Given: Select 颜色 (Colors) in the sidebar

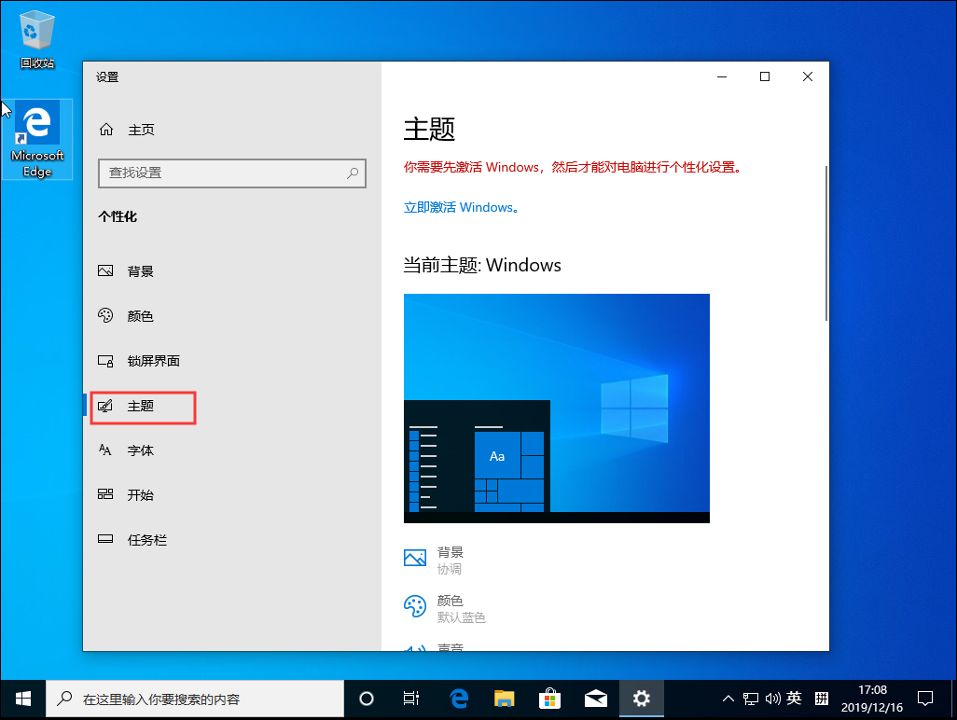Looking at the screenshot, I should (x=139, y=315).
